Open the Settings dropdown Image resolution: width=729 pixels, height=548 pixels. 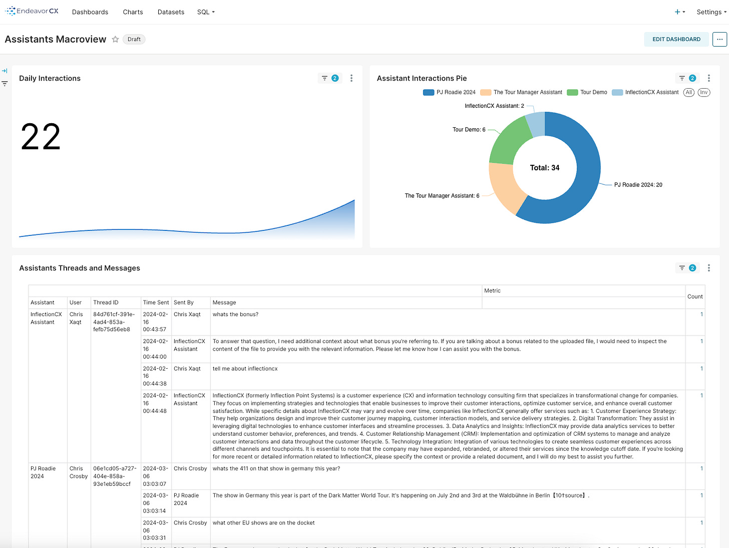[x=711, y=12]
